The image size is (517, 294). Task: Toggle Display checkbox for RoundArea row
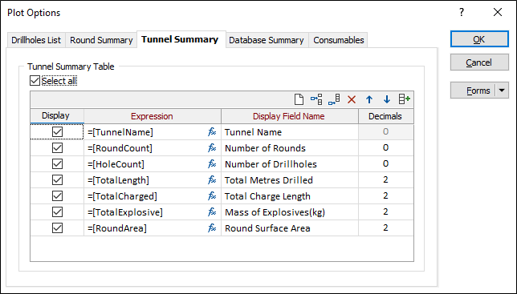57,228
